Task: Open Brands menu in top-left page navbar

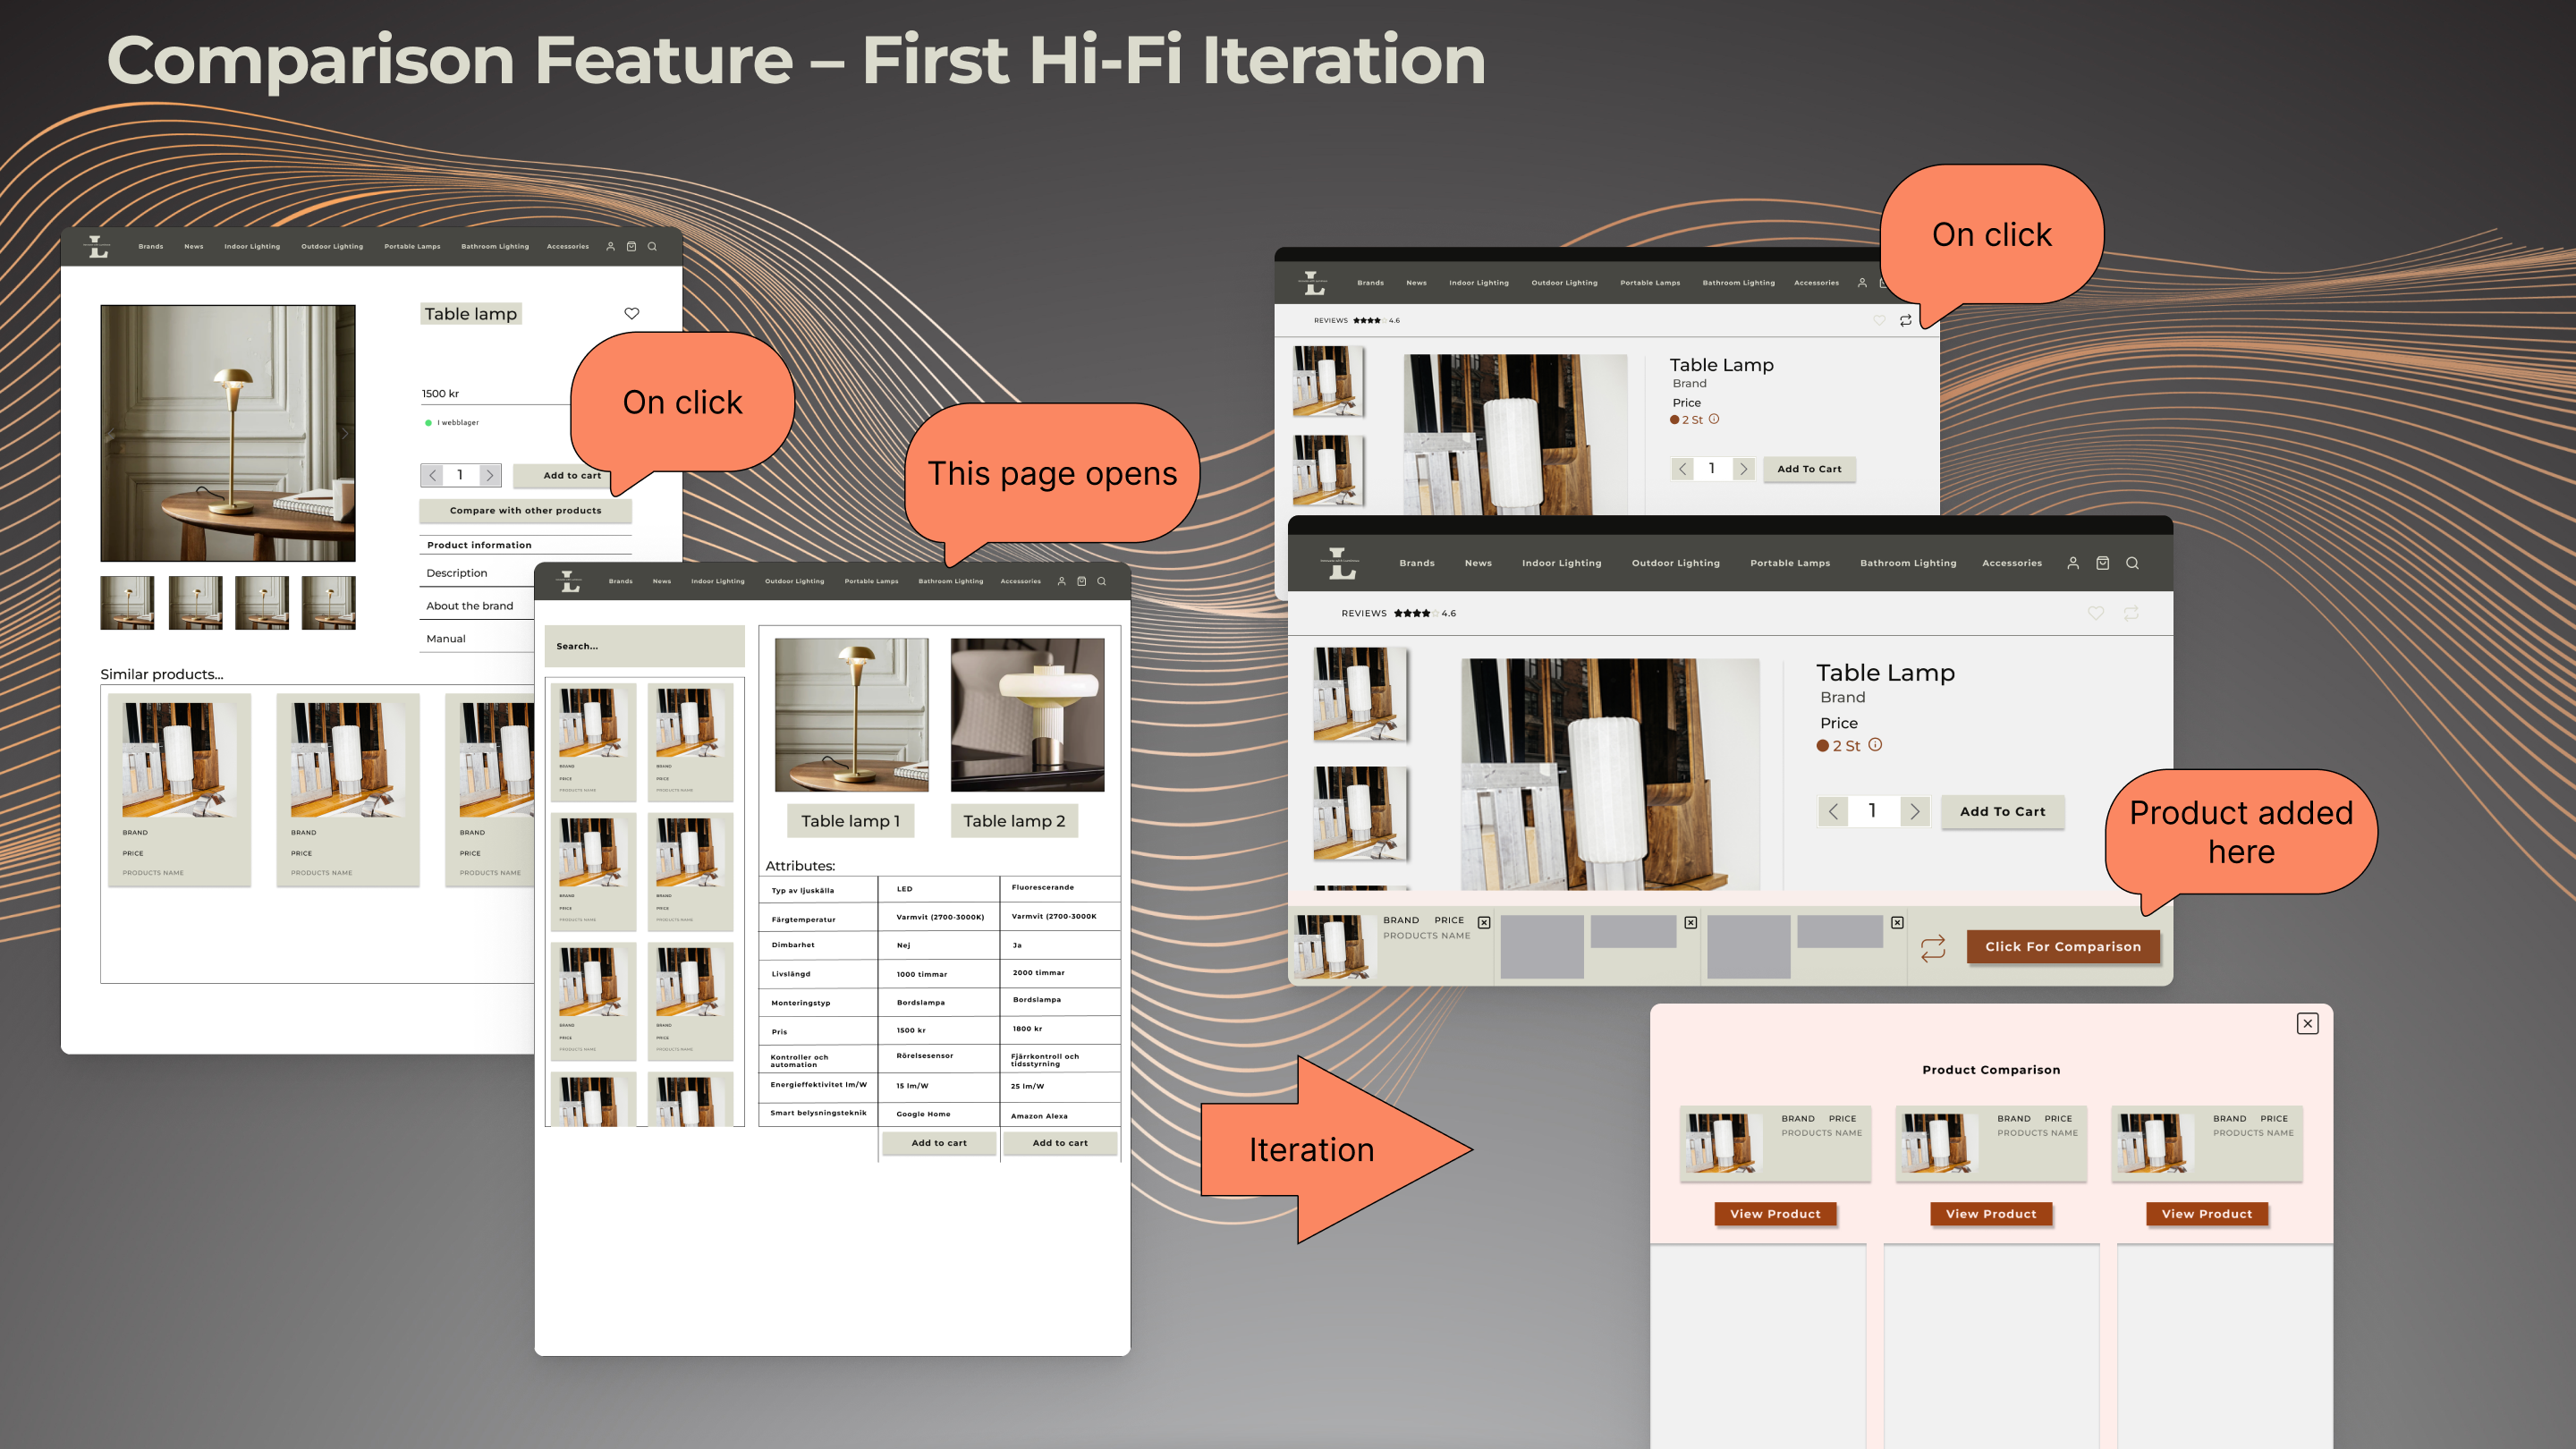Action: click(150, 246)
